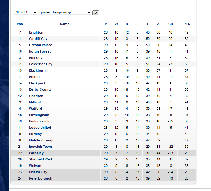
Task: Open the 2012/13 season dropdown
Action: (25, 12)
